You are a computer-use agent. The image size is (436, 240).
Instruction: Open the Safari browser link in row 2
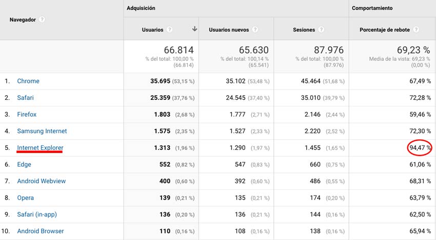[25, 98]
